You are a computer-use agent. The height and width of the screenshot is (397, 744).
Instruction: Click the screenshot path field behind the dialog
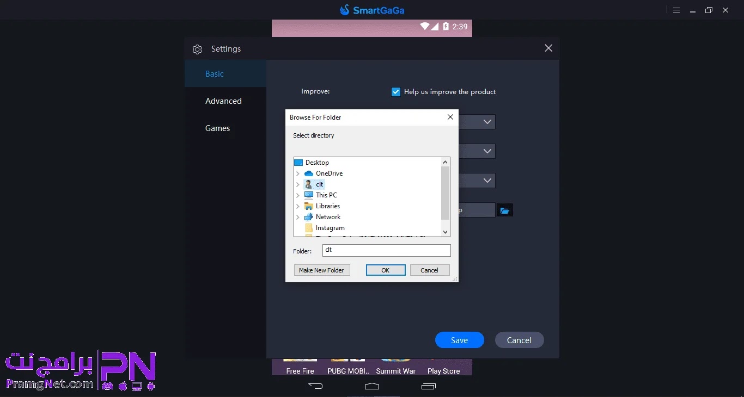click(477, 210)
